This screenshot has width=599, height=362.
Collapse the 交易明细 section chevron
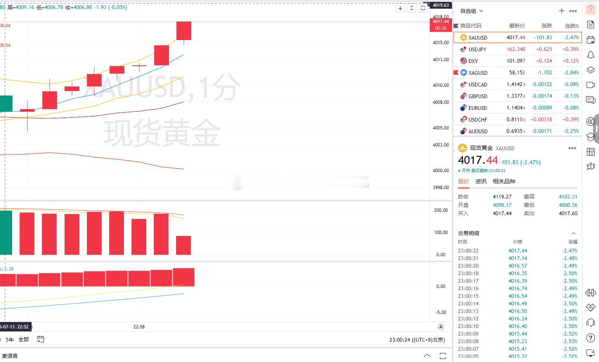573,233
